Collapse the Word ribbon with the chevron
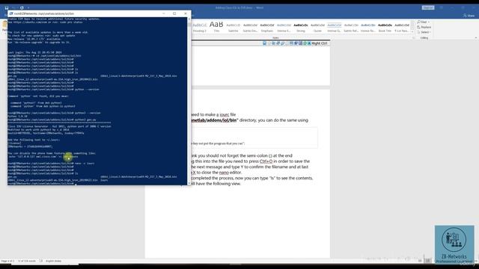 [x=476, y=38]
